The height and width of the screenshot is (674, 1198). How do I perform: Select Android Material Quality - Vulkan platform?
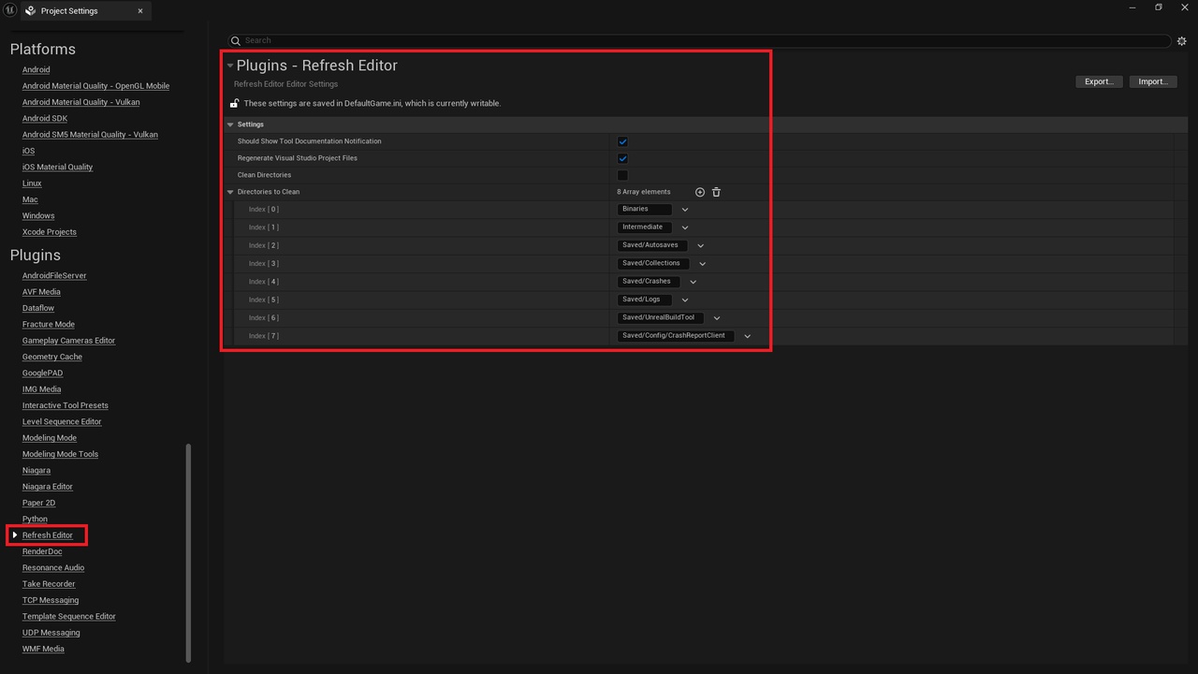80,102
